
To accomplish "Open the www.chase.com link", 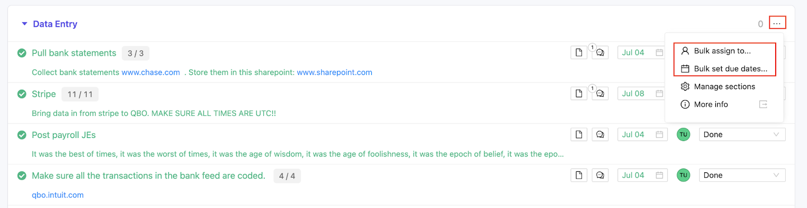I will click(150, 73).
